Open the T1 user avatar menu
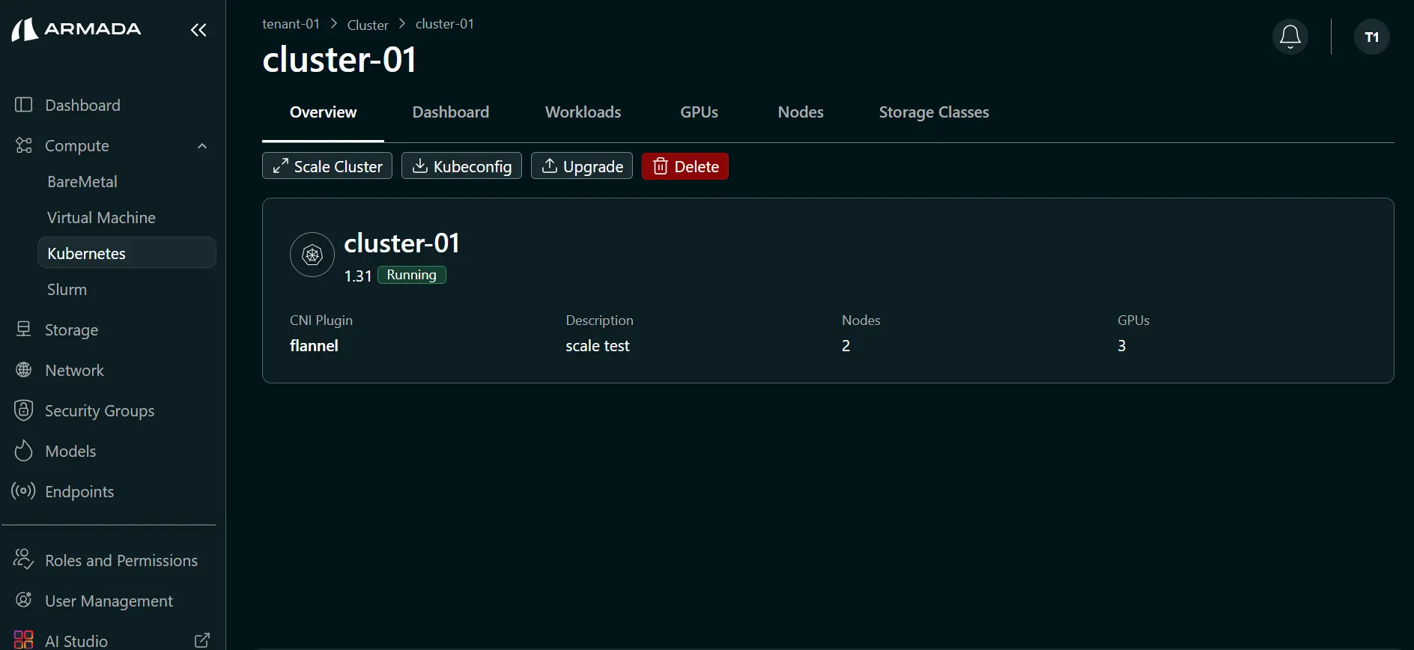Screen dimensions: 1414x650 pyautogui.click(x=1371, y=37)
